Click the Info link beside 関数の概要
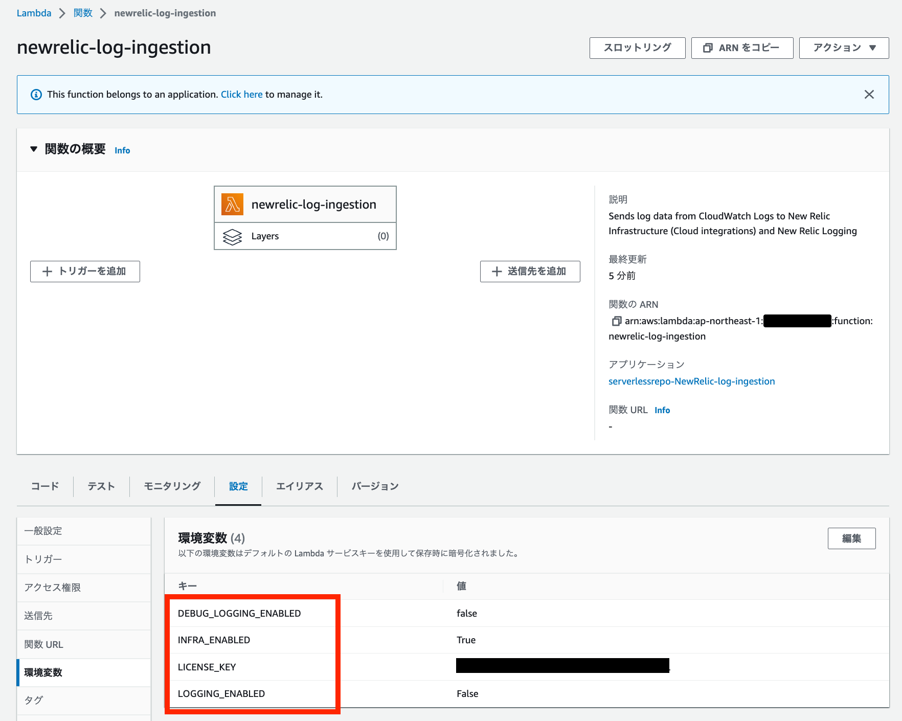Screen dimensions: 902x721 point(122,150)
